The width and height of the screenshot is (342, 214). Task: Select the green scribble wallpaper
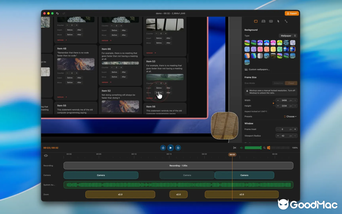(280, 49)
